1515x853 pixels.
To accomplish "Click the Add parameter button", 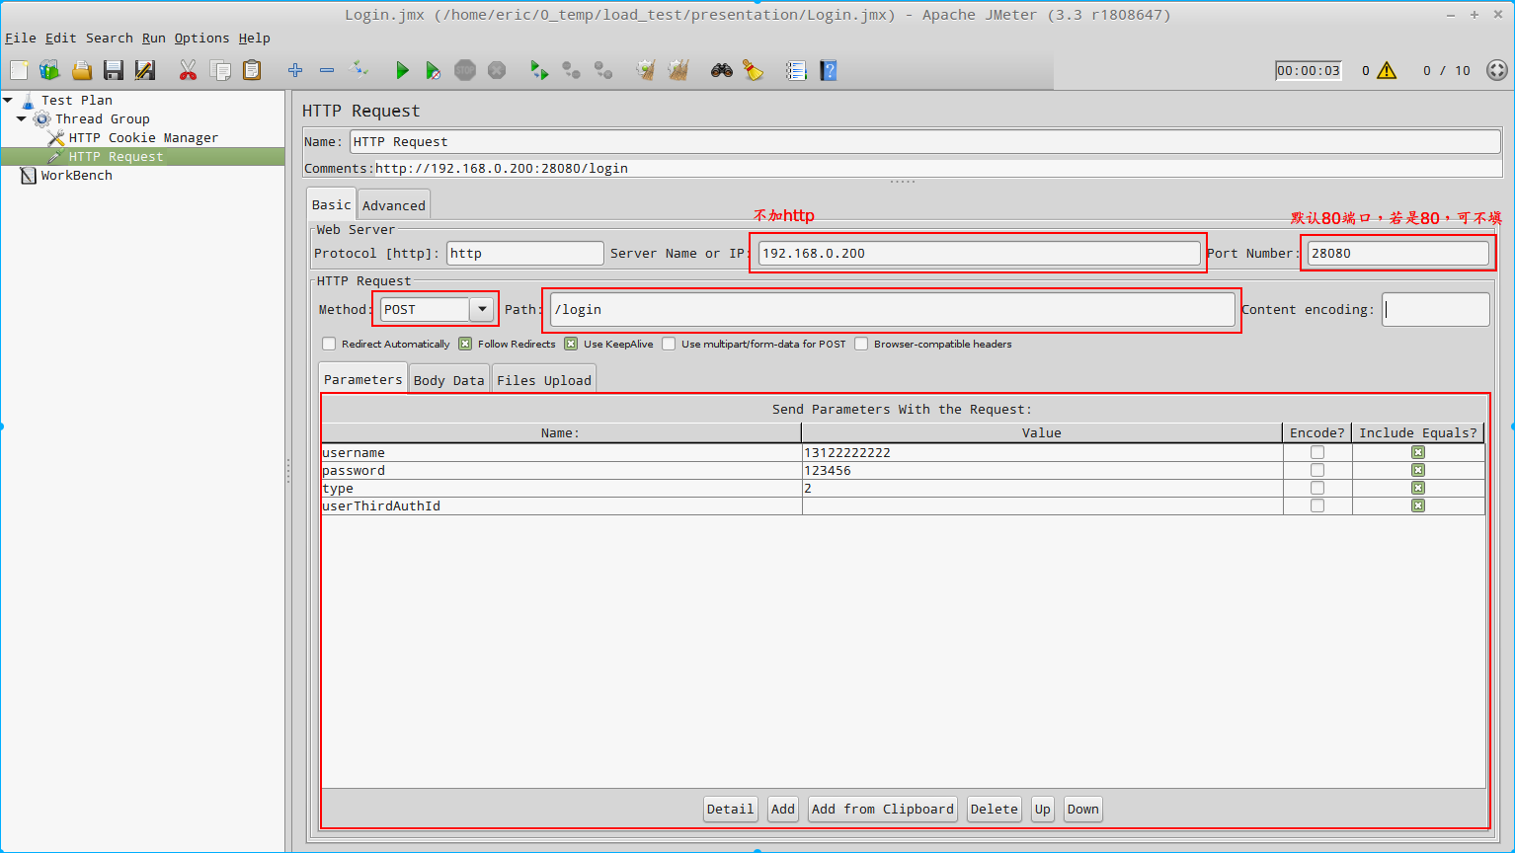I will coord(783,809).
